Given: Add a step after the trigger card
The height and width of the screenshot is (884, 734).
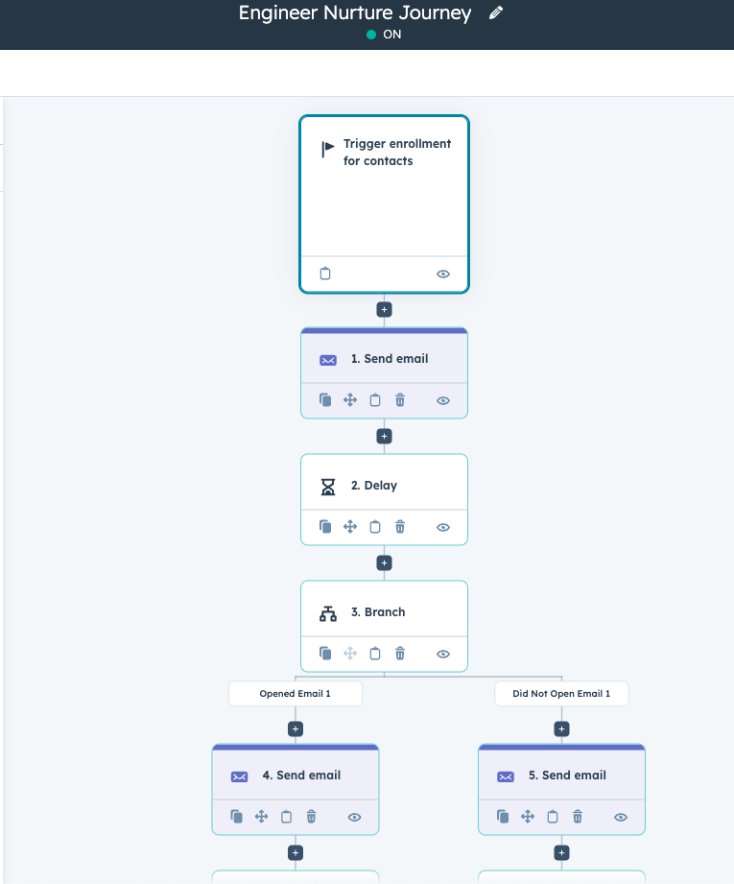Looking at the screenshot, I should [384, 309].
